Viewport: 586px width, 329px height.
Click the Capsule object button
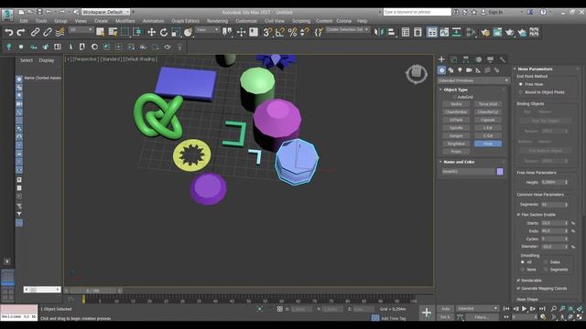click(x=488, y=120)
